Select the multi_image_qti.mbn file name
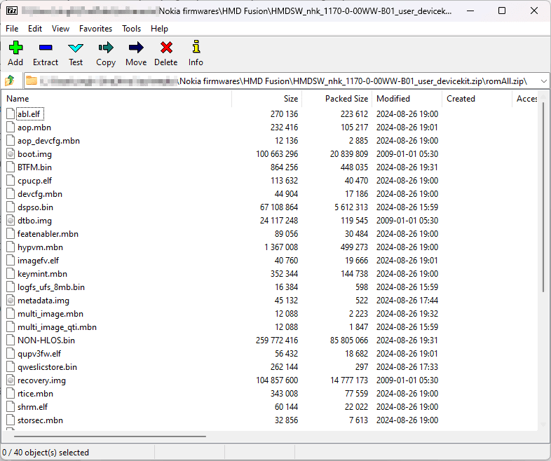This screenshot has height=461, width=551. coord(57,327)
